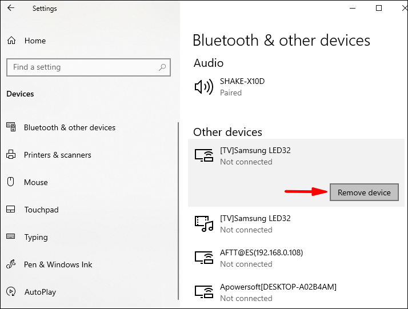The height and width of the screenshot is (309, 408).
Task: Click the AutoPlay icon in sidebar
Action: 11,292
